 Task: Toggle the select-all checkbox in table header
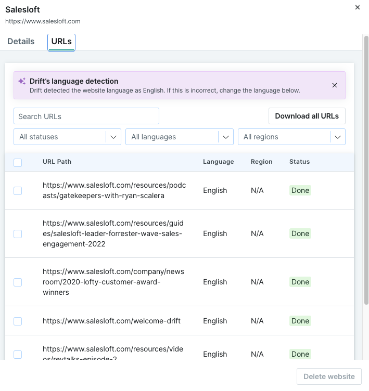pyautogui.click(x=18, y=163)
